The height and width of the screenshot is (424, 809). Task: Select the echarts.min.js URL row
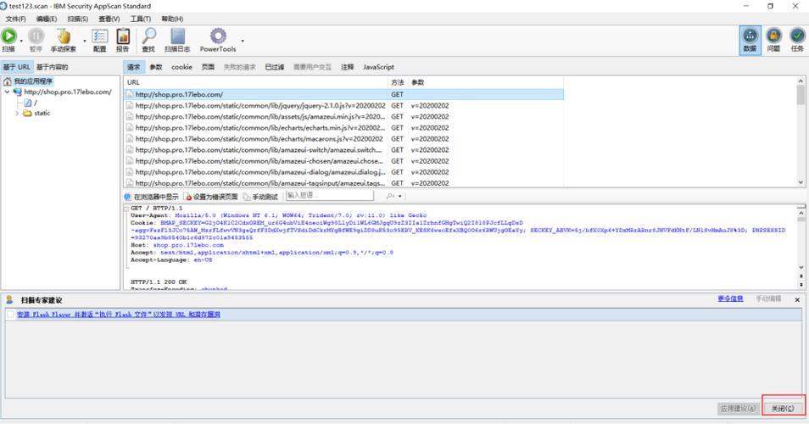tap(343, 127)
